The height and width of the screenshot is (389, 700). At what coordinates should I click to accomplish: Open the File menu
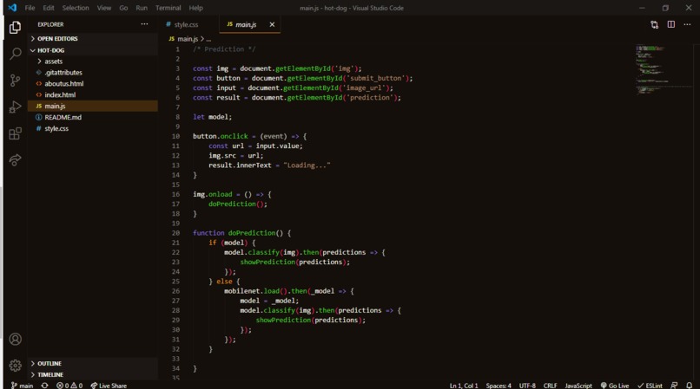[x=30, y=8]
